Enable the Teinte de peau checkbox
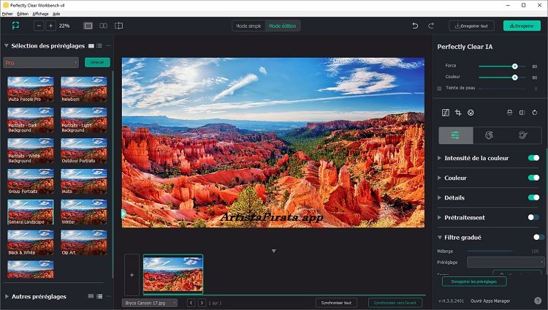 (439, 88)
